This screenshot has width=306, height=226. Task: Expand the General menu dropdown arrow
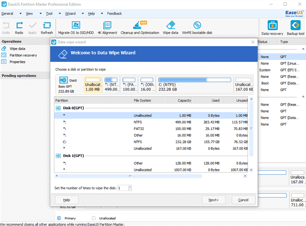pos(20,14)
